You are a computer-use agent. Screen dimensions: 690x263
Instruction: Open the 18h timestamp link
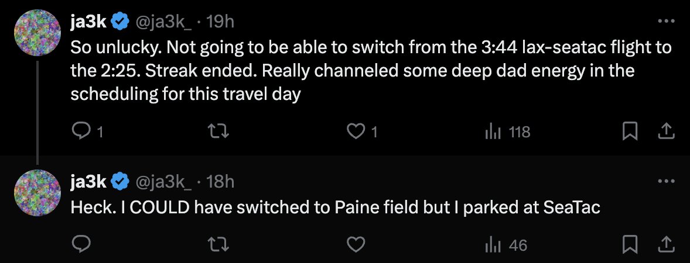tap(220, 181)
